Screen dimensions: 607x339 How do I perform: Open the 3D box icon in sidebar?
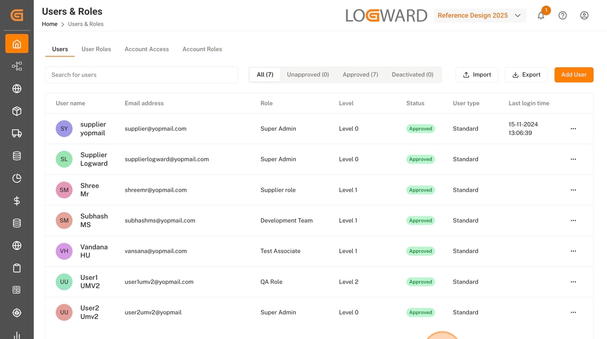pyautogui.click(x=17, y=111)
